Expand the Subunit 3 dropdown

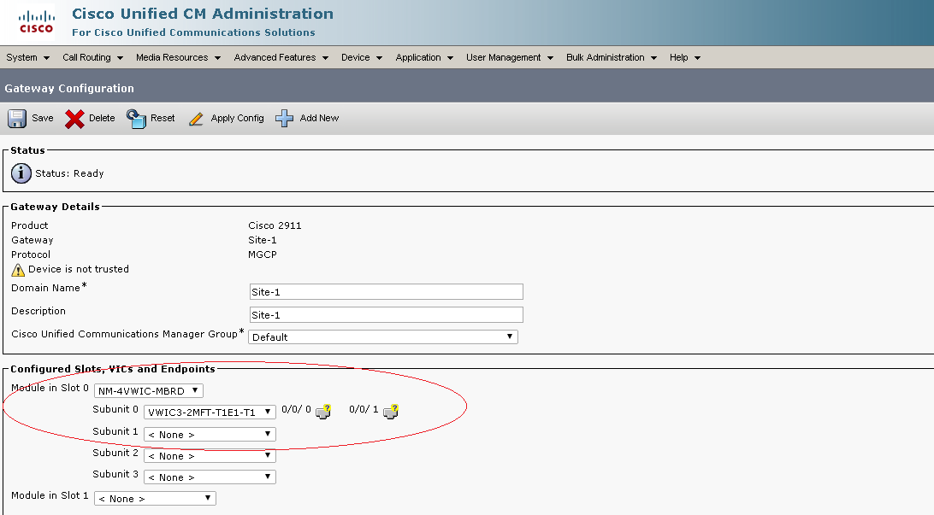(x=210, y=477)
